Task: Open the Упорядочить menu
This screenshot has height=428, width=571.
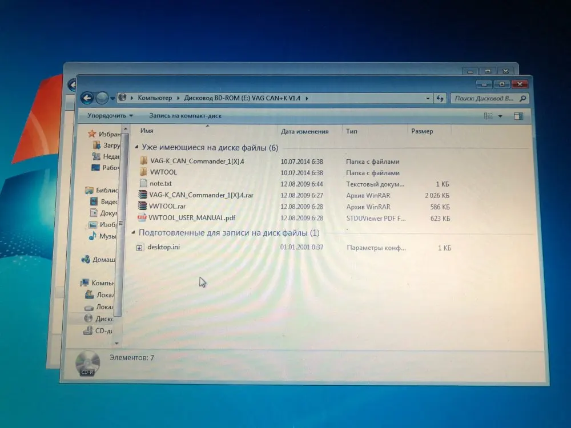Action: tap(110, 116)
